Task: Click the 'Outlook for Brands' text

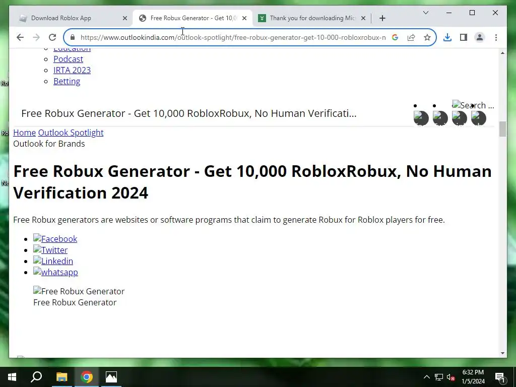Action: [x=49, y=144]
